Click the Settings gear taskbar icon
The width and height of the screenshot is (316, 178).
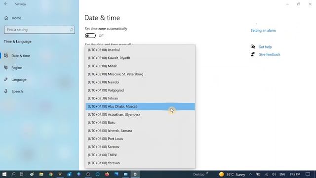point(135,174)
